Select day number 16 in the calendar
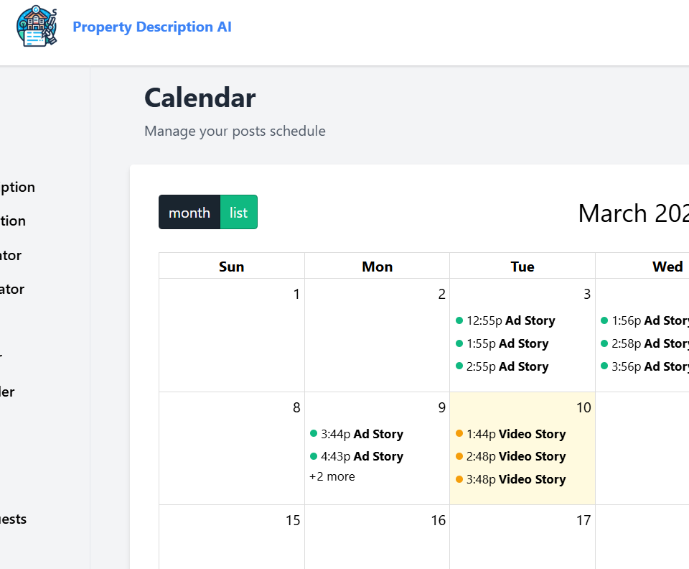The width and height of the screenshot is (689, 569). coord(438,521)
